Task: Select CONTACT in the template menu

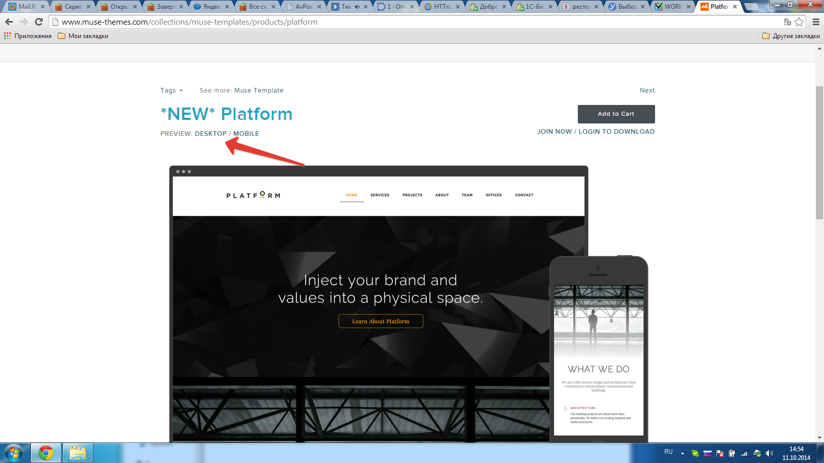Action: (x=524, y=195)
